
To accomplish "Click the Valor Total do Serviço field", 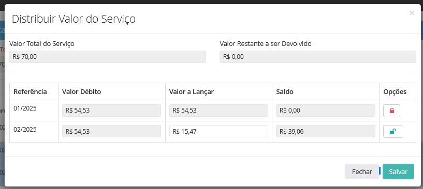I will click(108, 57).
